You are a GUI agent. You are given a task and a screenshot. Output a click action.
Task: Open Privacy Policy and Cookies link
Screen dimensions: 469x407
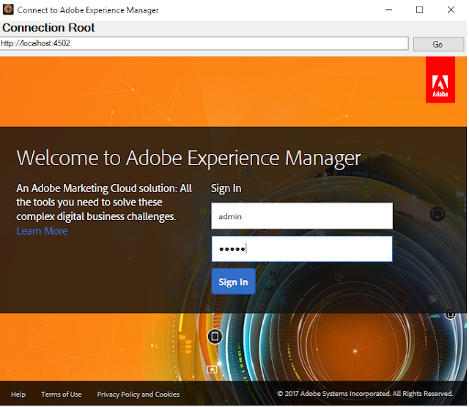click(x=139, y=394)
